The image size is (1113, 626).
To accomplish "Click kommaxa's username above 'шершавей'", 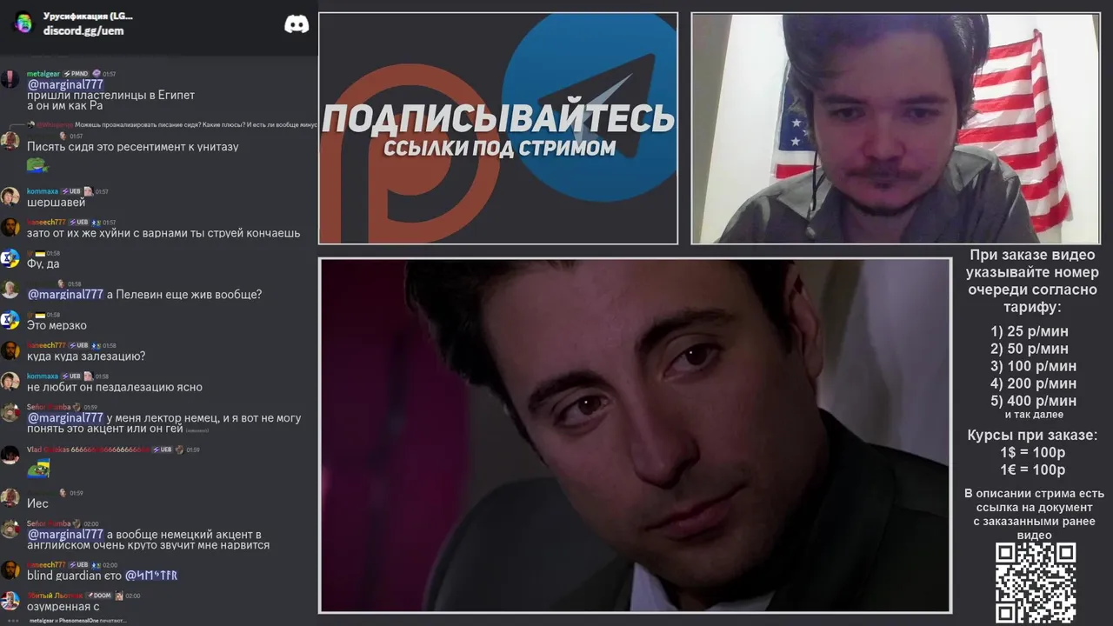I will coord(43,191).
